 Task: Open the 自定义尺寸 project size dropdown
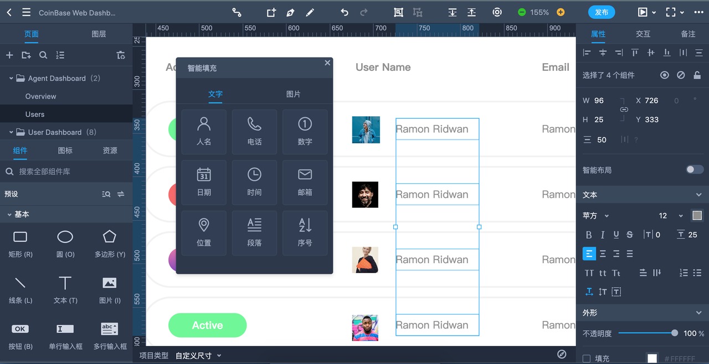coord(198,356)
